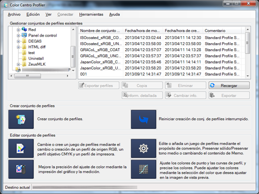Click the Red network icon in tree
Viewport: 259px width, 194px height.
[24, 30]
